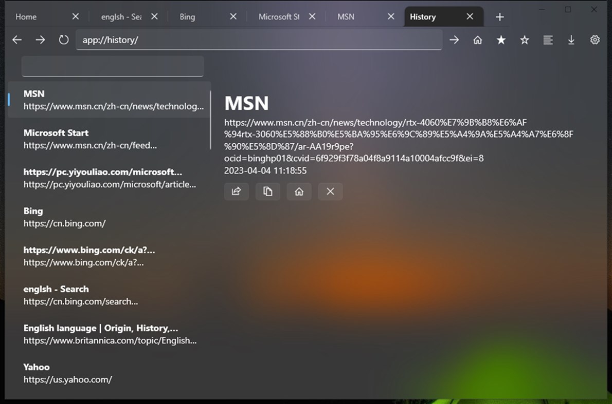Open the reading list icon
This screenshot has width=612, height=404.
(x=548, y=40)
